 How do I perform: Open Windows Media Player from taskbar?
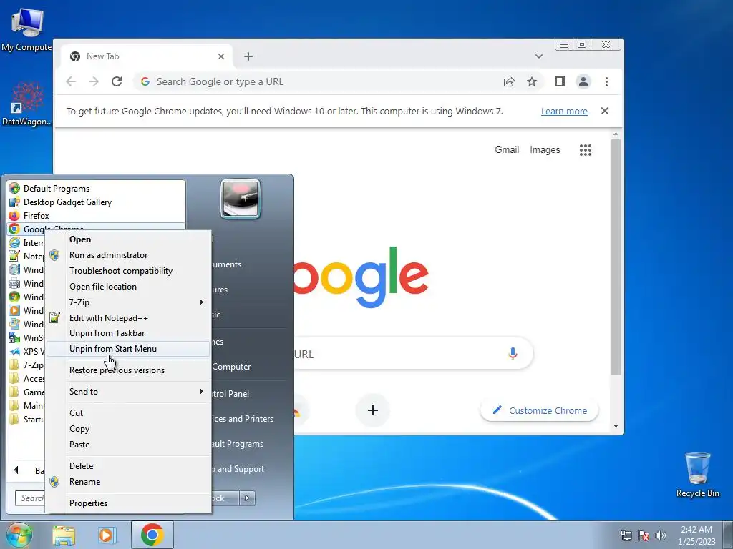click(107, 535)
